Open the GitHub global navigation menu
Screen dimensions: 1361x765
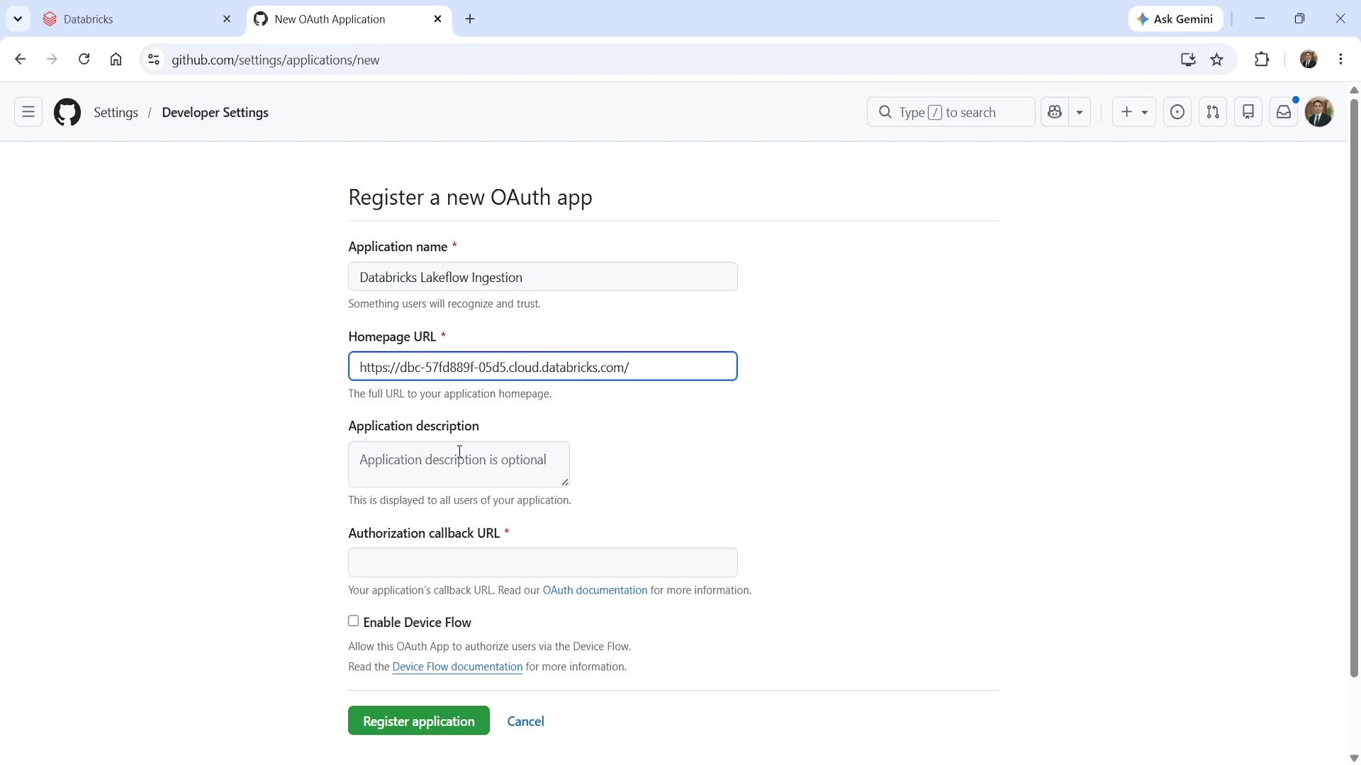pyautogui.click(x=28, y=113)
